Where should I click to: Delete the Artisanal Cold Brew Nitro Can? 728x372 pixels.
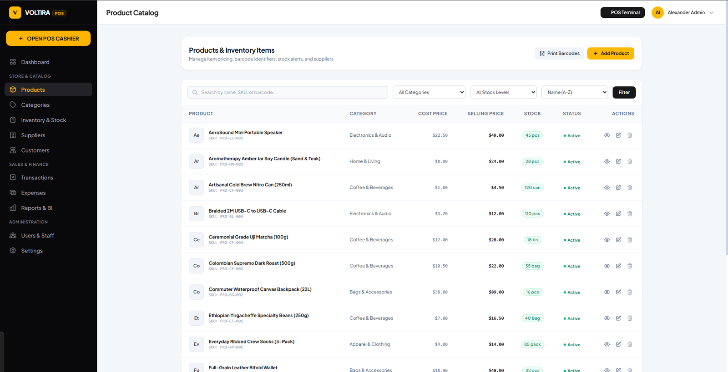(630, 188)
